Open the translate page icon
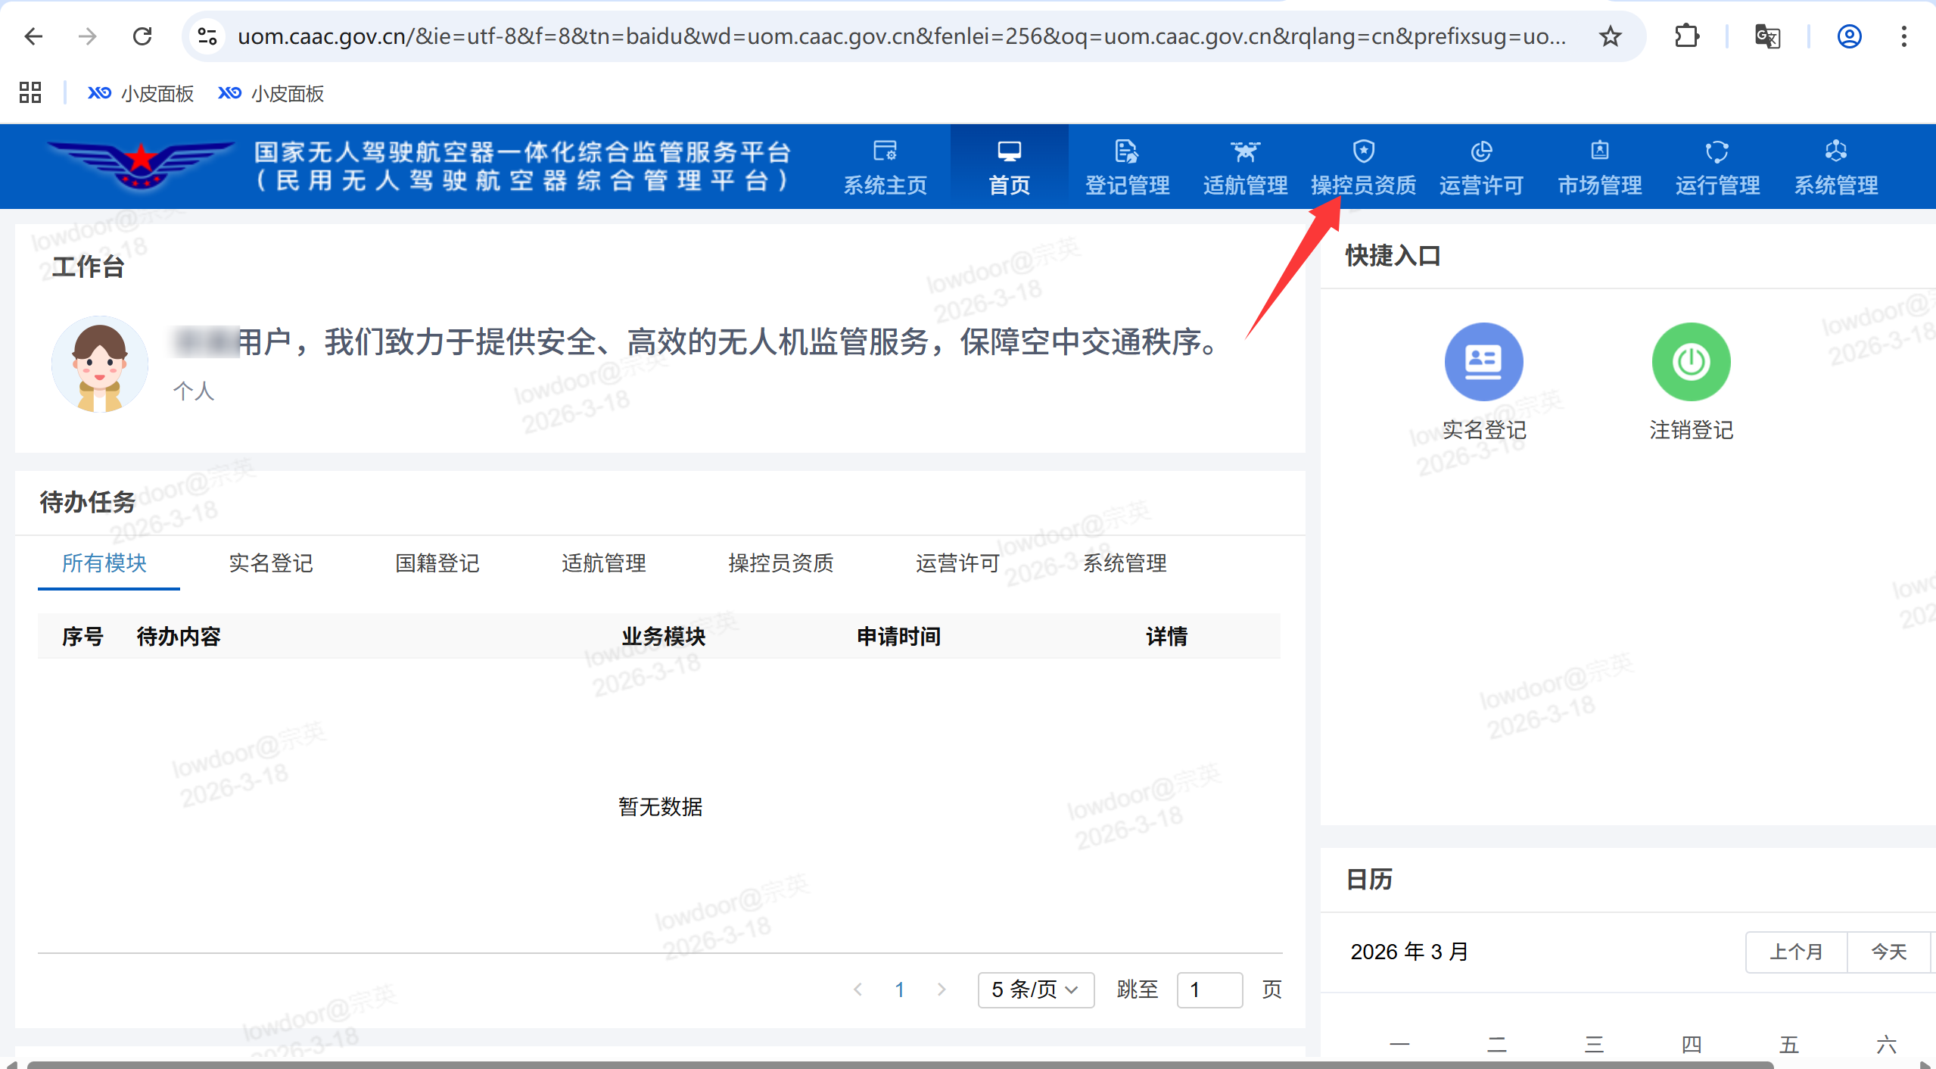Viewport: 1936px width, 1069px height. coord(1767,36)
